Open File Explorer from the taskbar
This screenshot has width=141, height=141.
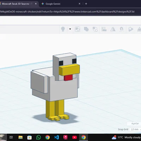coord(20,137)
